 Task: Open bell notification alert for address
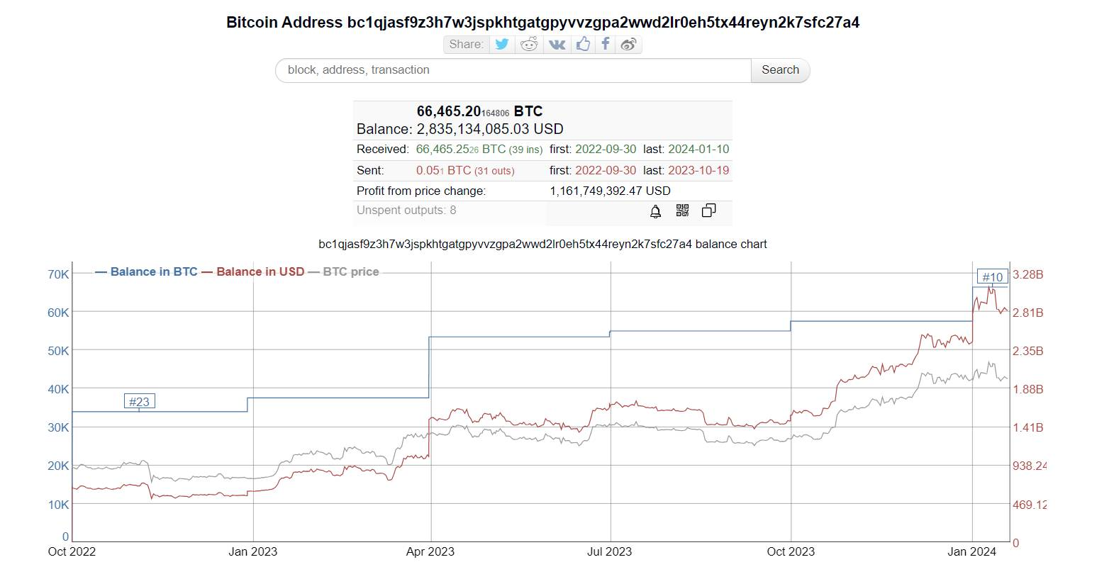pyautogui.click(x=656, y=210)
